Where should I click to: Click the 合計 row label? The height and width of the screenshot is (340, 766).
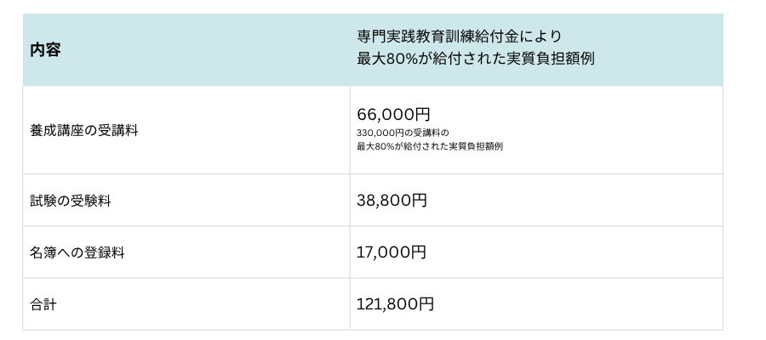tap(43, 304)
